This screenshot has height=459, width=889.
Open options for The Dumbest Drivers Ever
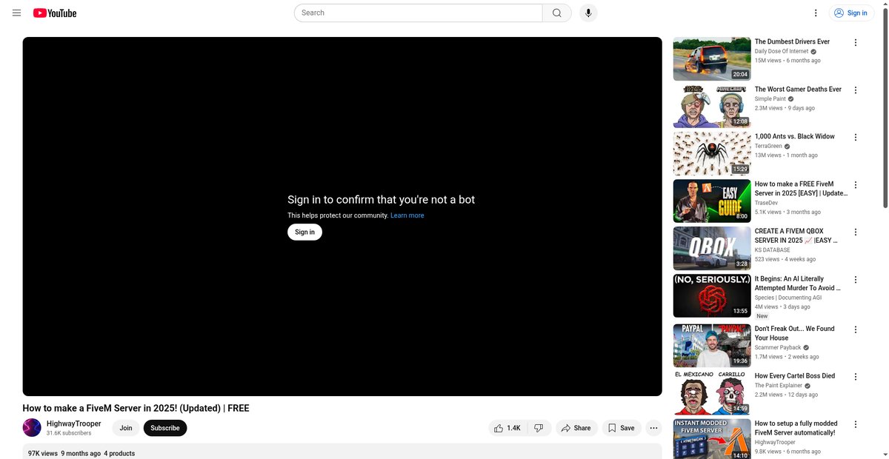[x=856, y=43]
